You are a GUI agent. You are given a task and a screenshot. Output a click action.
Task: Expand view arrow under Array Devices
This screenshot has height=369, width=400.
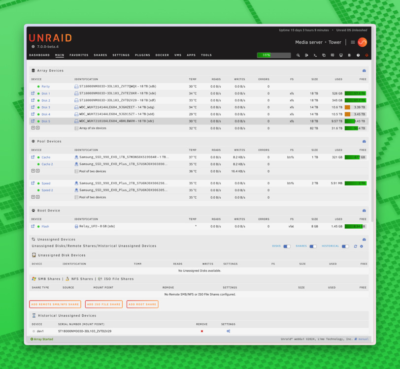point(38,128)
